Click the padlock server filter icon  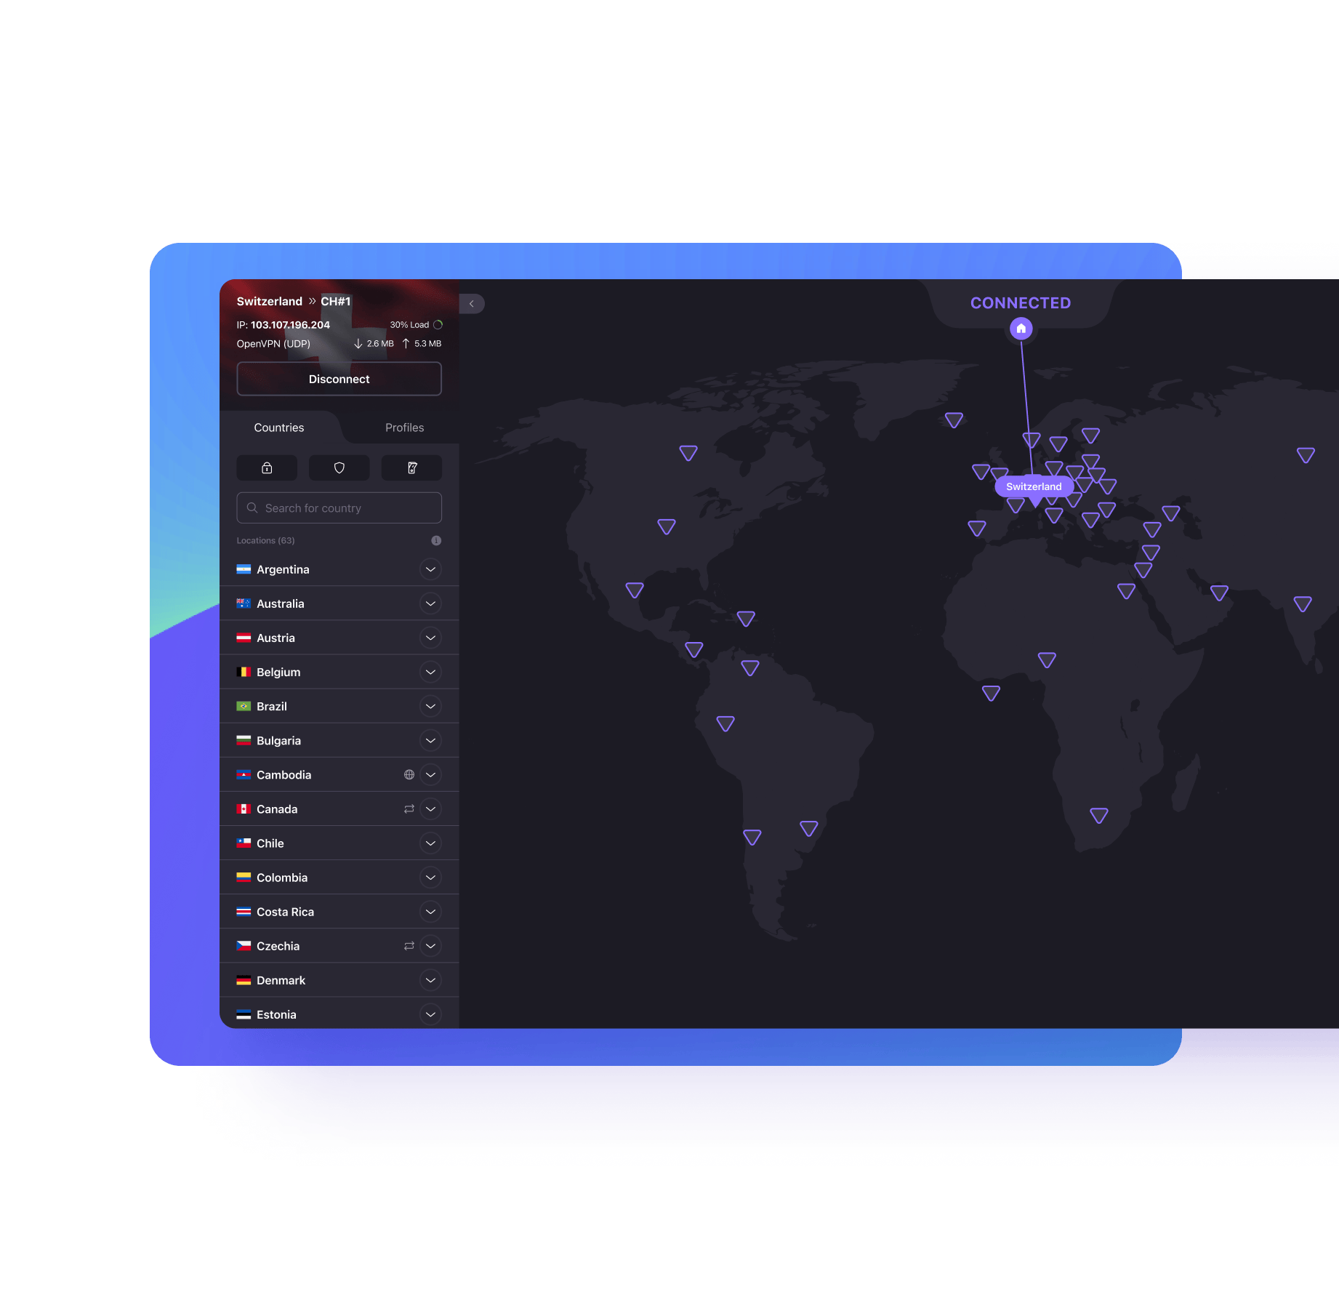266,468
